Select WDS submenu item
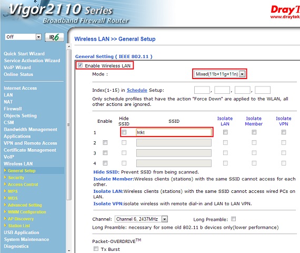Viewport: 300px width, 253px height. point(13,198)
